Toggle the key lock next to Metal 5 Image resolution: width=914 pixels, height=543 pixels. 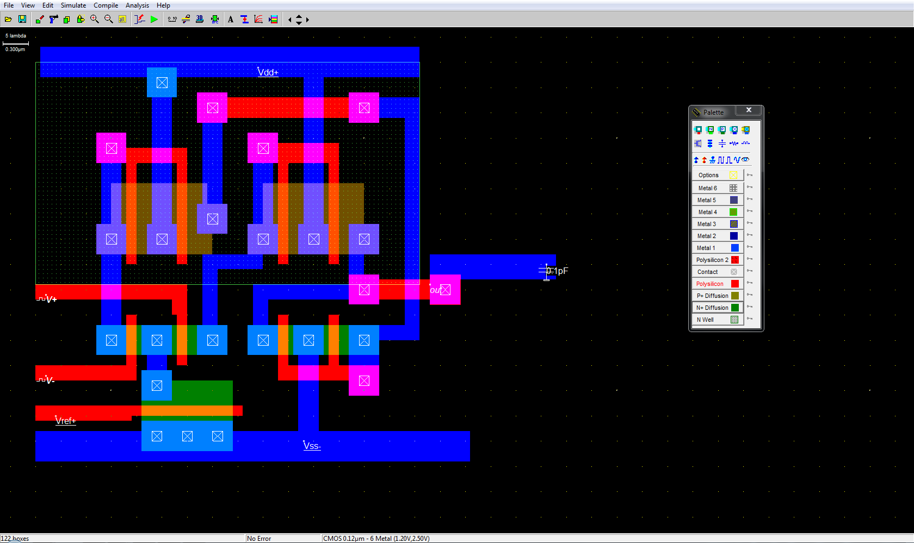pos(750,199)
